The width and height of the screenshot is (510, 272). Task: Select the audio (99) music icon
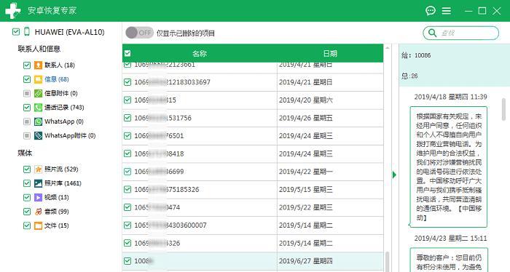coord(38,212)
